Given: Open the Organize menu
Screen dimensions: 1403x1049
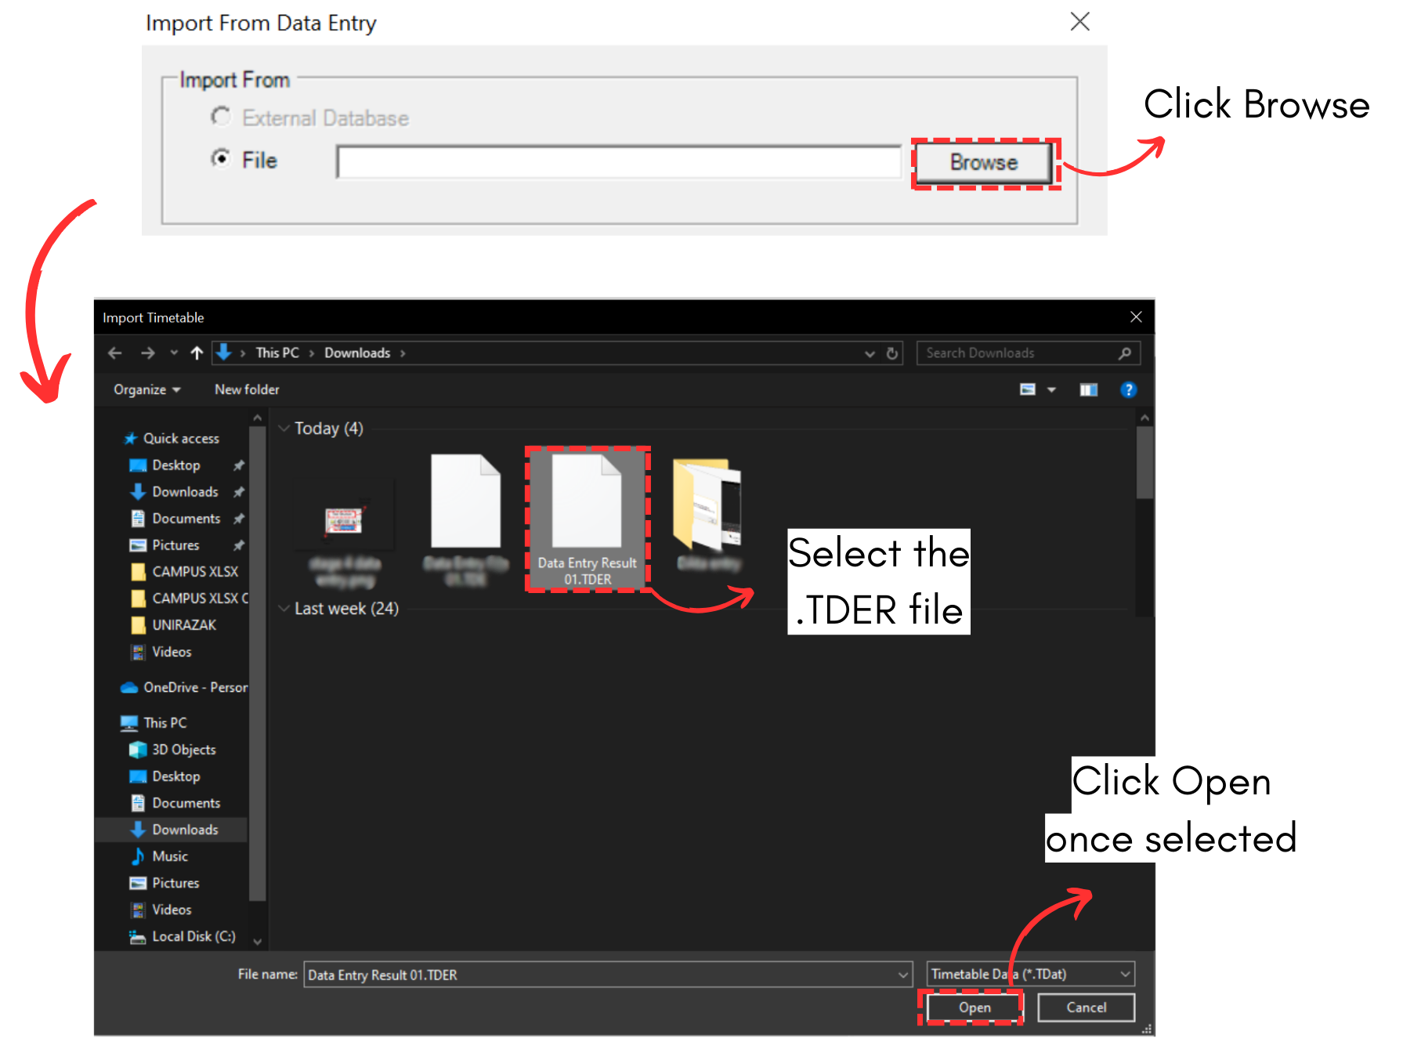Looking at the screenshot, I should click(146, 390).
